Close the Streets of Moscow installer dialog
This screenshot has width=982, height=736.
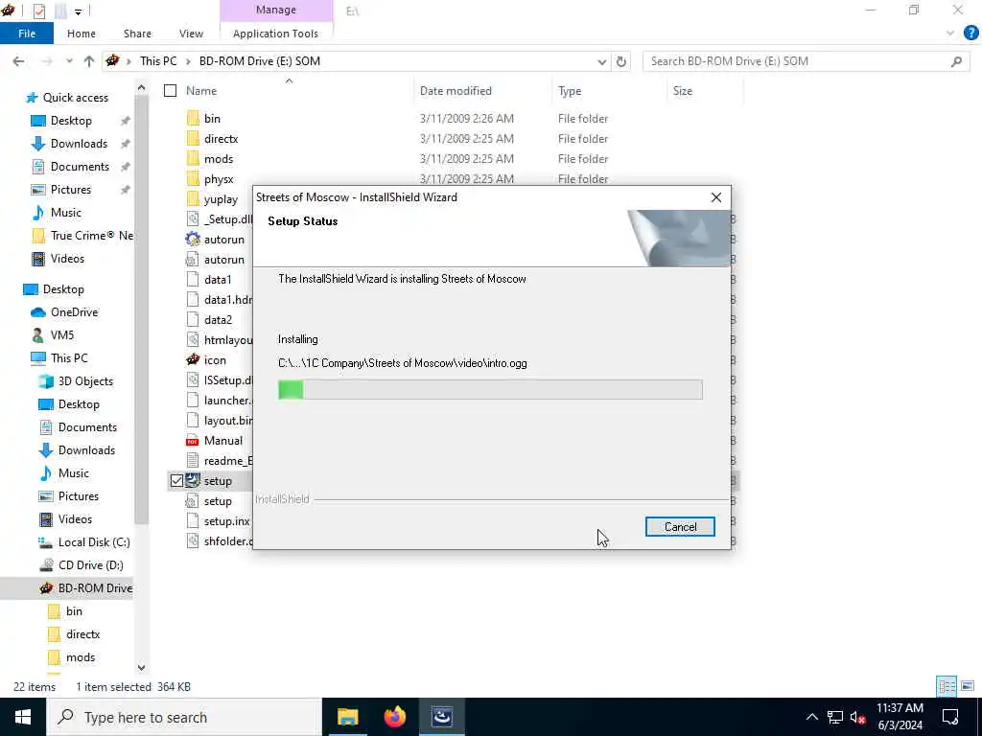[715, 197]
